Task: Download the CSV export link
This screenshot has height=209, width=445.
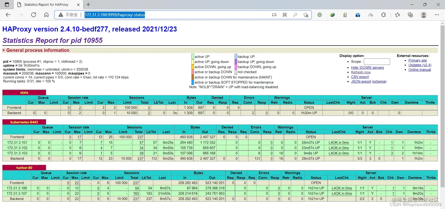Action: pyautogui.click(x=360, y=77)
